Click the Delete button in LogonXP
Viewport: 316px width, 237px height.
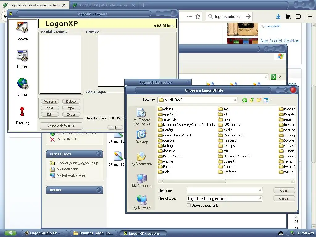[71, 101]
